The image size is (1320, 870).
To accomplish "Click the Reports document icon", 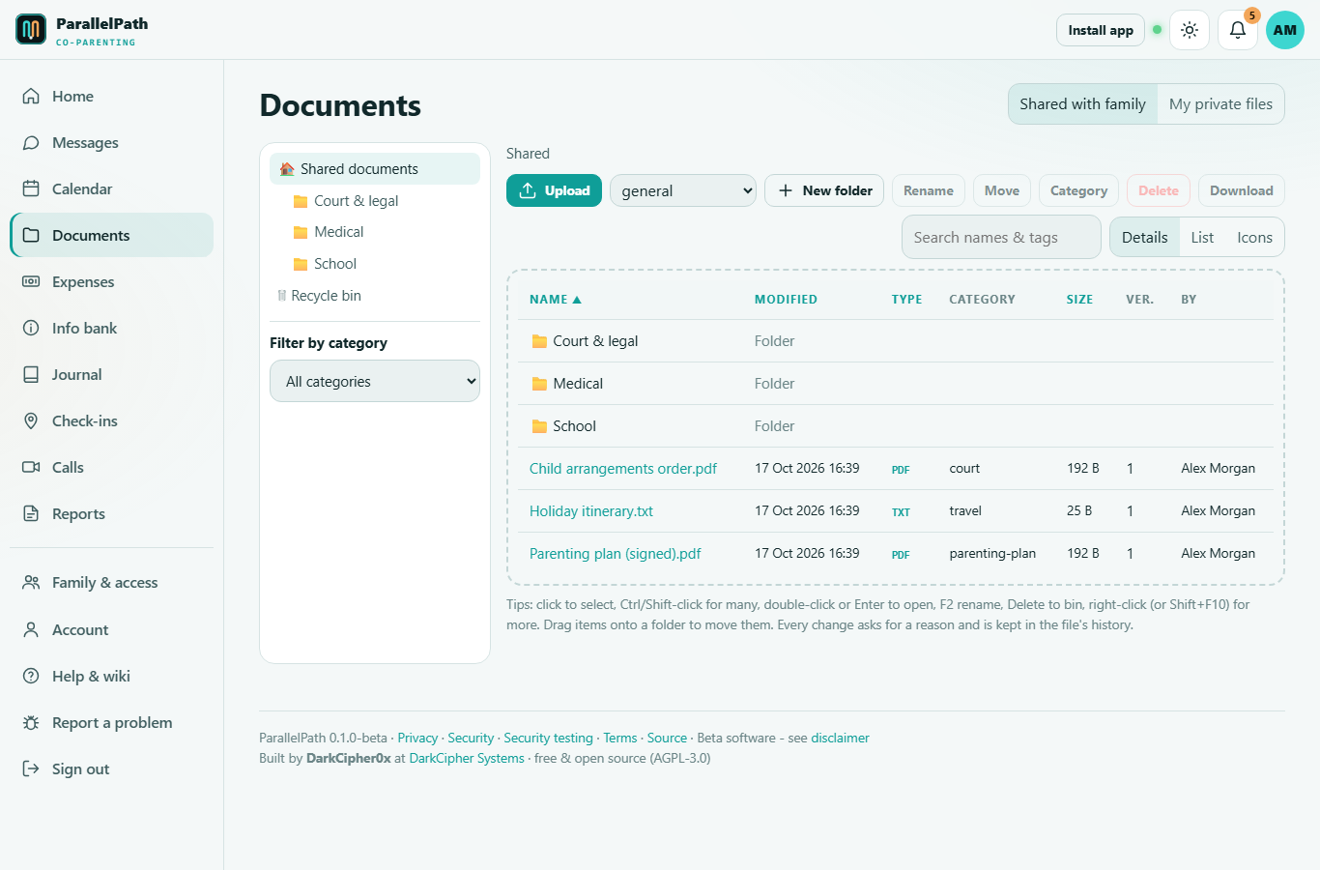I will (31, 513).
